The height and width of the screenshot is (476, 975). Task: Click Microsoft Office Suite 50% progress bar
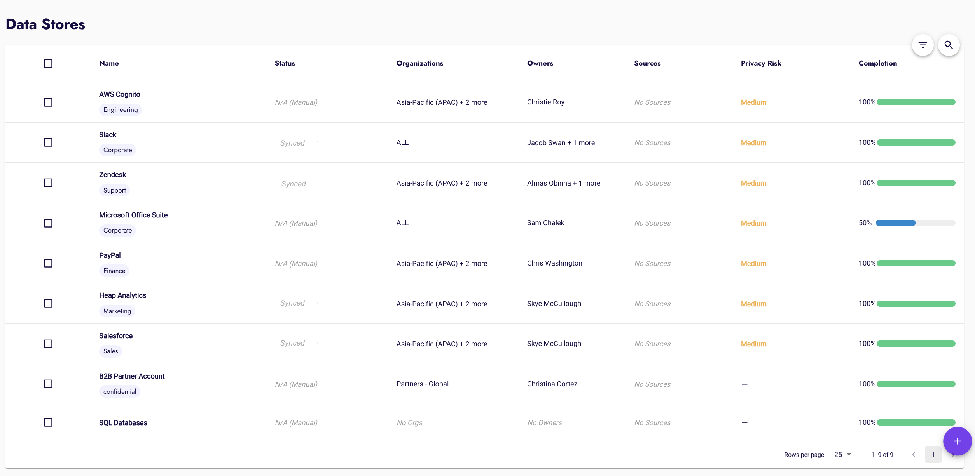pos(916,223)
